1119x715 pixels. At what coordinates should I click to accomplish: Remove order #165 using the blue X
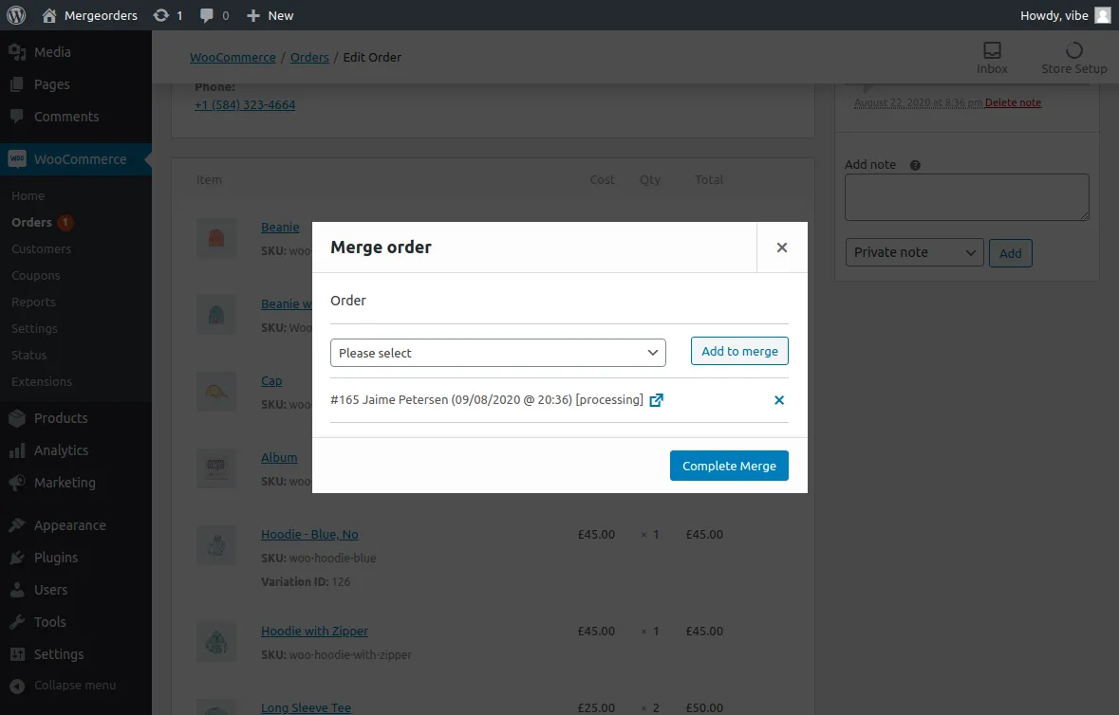coord(779,400)
